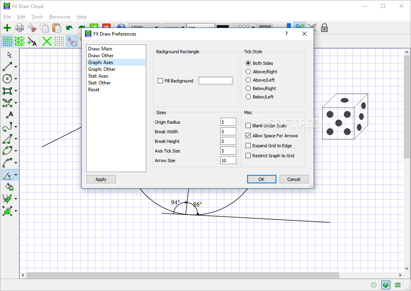Select the arc tool
Viewport: 411px width, 291px height.
[x=7, y=163]
